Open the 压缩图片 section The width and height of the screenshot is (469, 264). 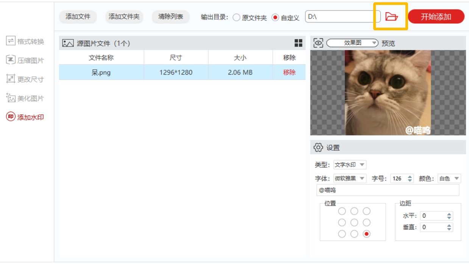pos(25,60)
